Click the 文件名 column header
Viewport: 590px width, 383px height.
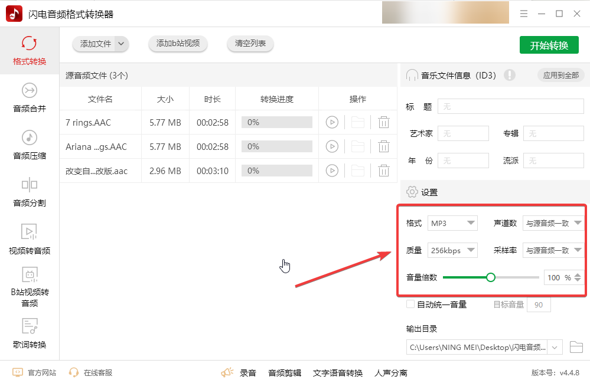click(100, 99)
